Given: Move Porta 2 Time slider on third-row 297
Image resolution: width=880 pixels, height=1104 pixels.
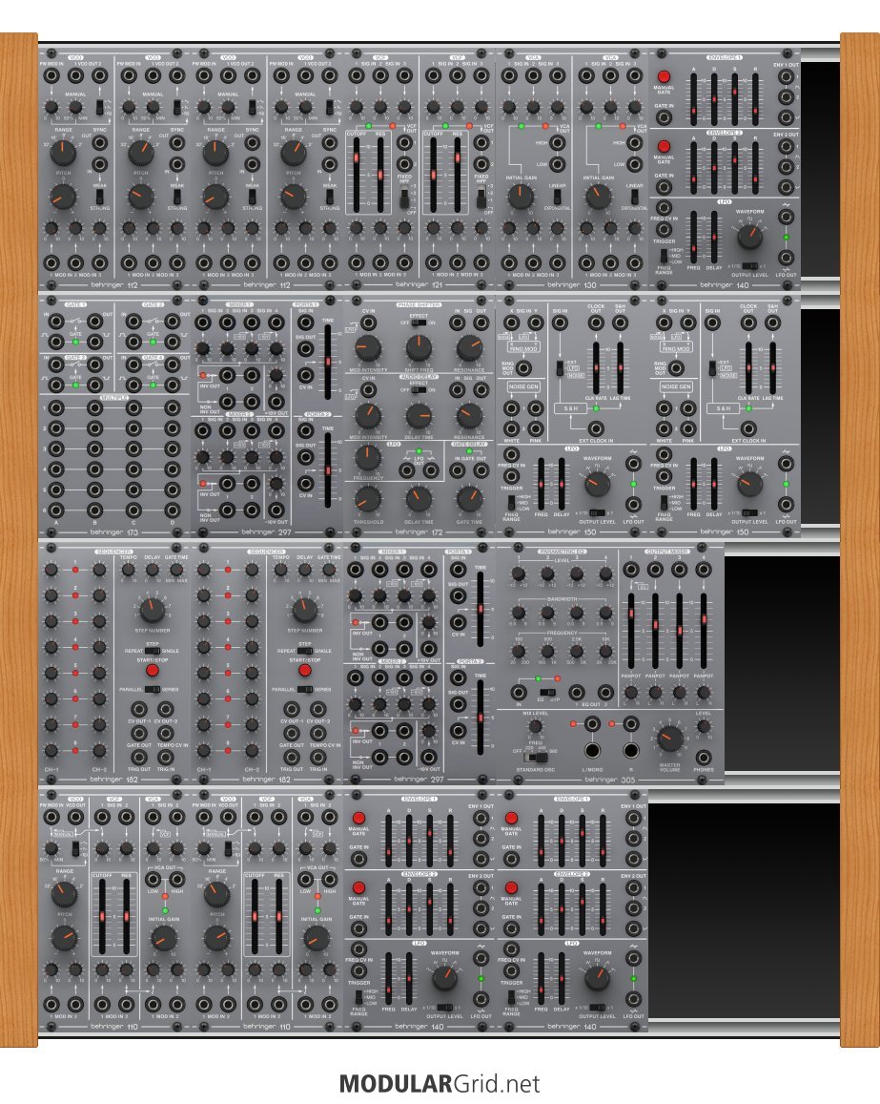Looking at the screenshot, I should point(481,719).
